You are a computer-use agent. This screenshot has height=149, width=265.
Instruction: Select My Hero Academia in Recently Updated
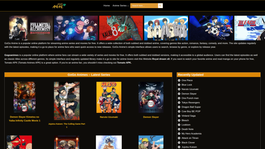(x=191, y=134)
